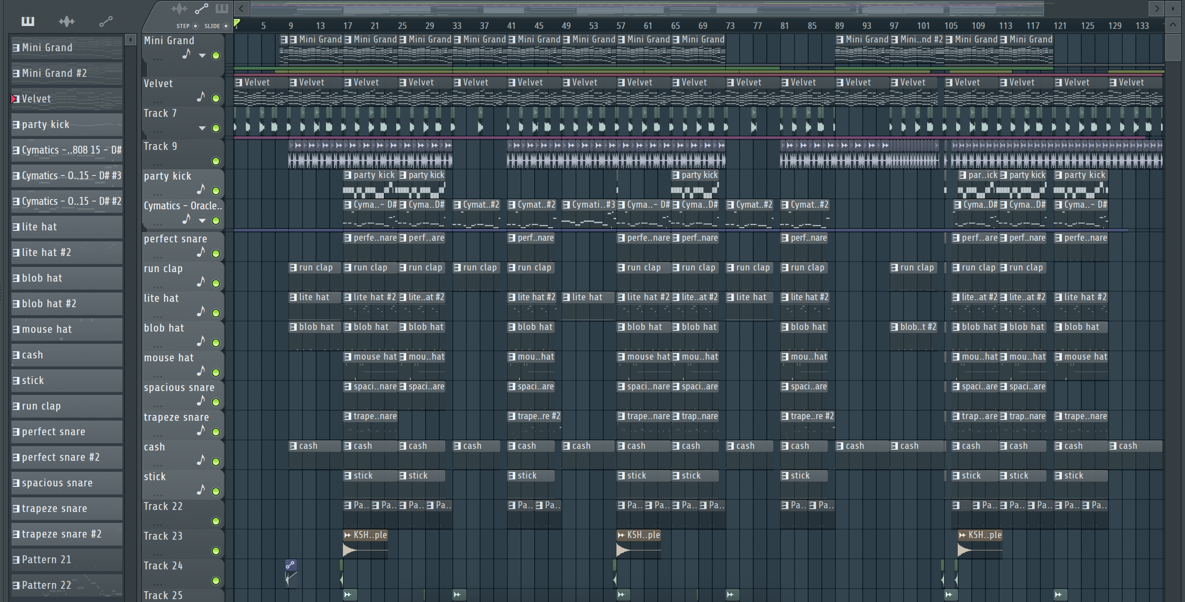1185x602 pixels.
Task: Click the playlist scroll-left arrow button
Action: (242, 8)
